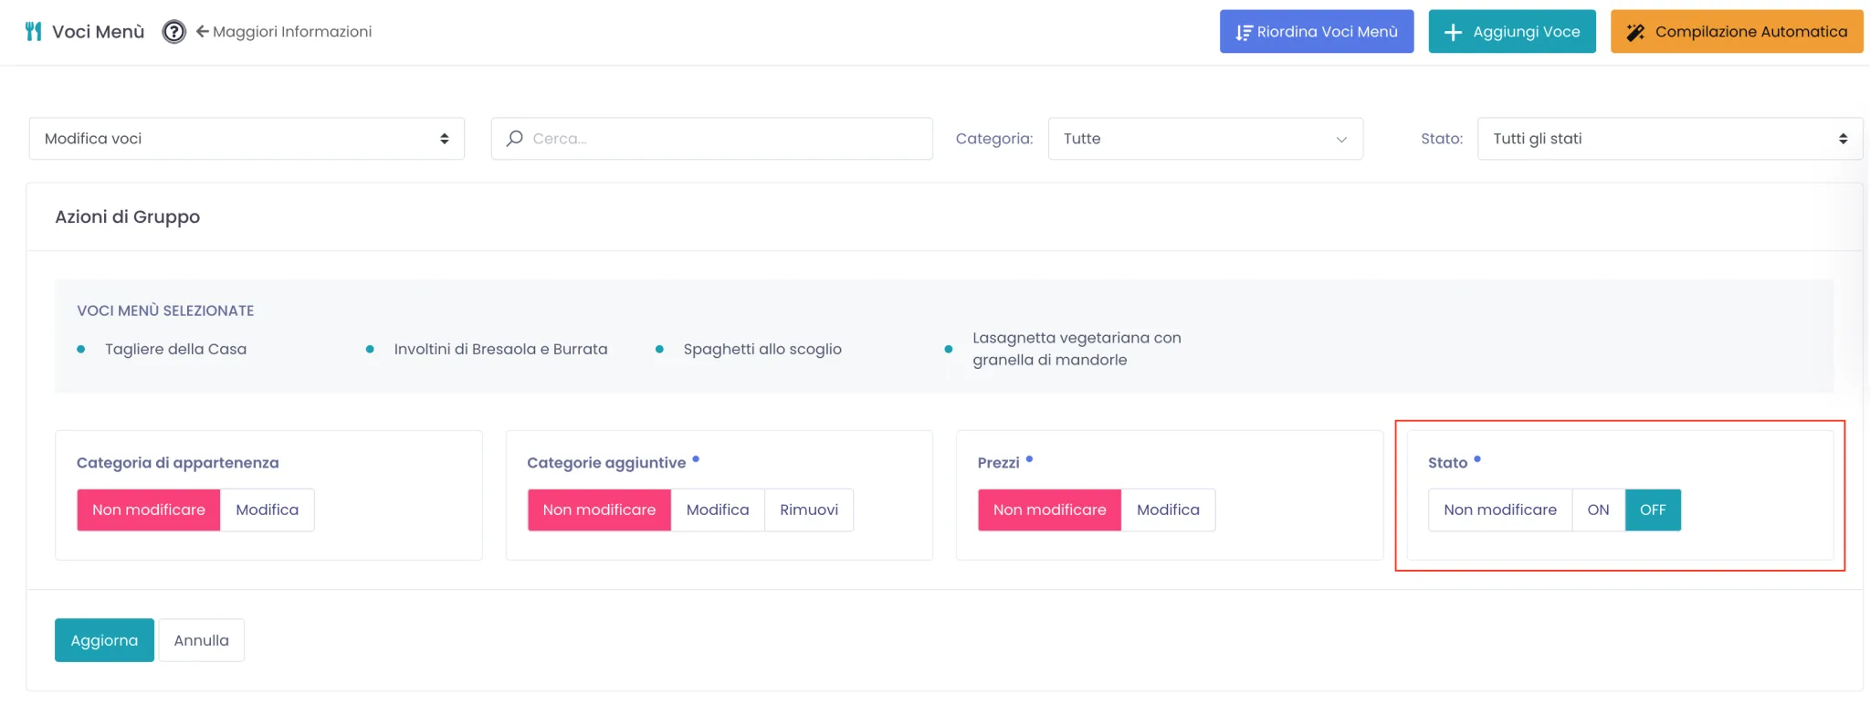Click the magnifier icon in the search box
Image resolution: width=1870 pixels, height=705 pixels.
[x=515, y=138]
